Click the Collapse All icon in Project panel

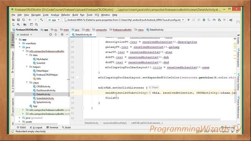[x=56, y=34]
